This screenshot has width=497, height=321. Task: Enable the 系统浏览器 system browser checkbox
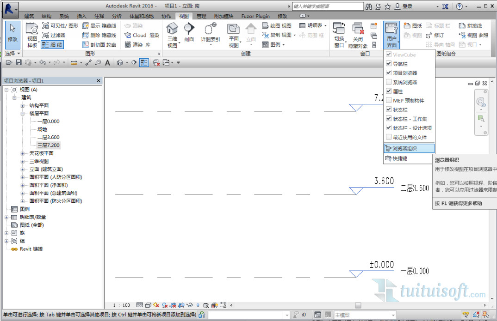coord(389,82)
